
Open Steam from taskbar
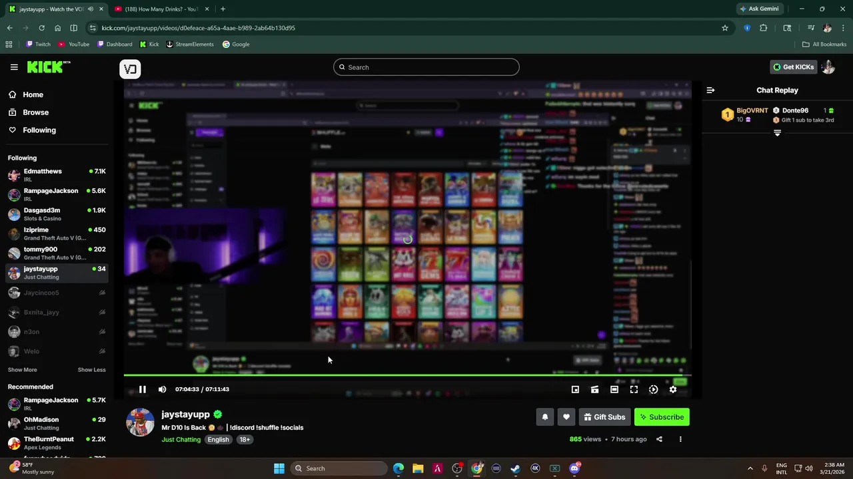point(516,468)
